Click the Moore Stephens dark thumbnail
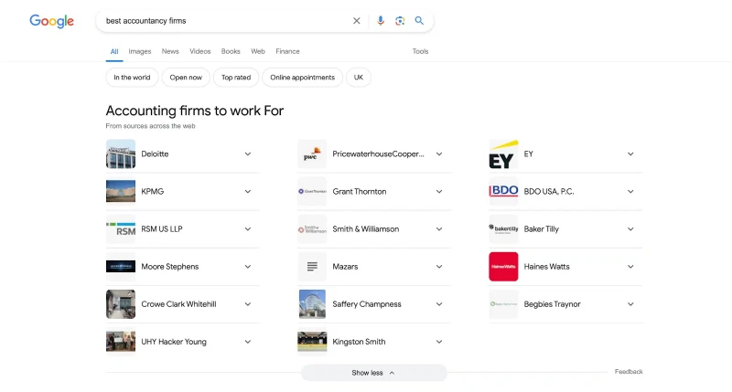732x392 pixels. [x=121, y=267]
